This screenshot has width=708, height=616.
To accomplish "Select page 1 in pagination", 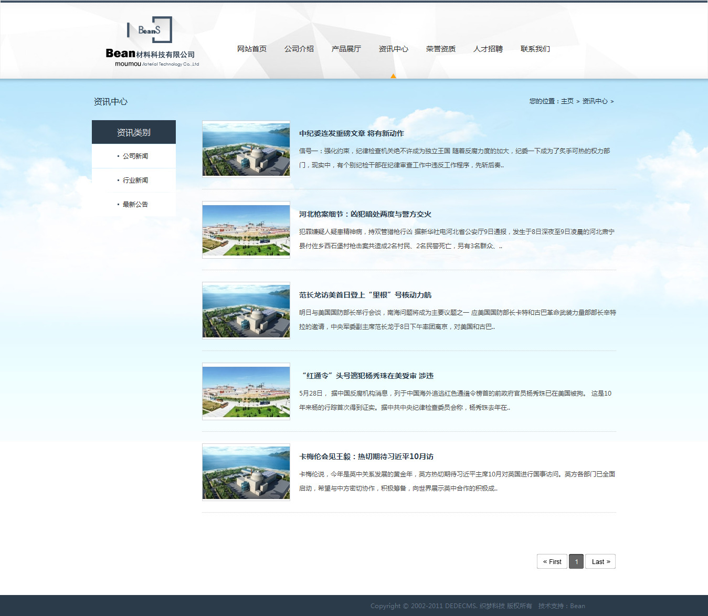I will [x=576, y=561].
